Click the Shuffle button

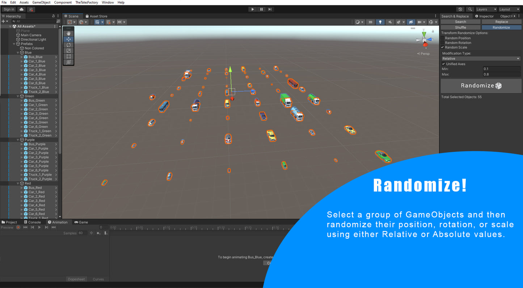460,27
